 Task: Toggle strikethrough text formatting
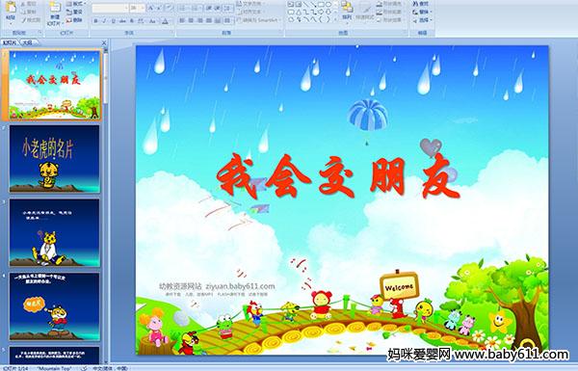point(122,21)
